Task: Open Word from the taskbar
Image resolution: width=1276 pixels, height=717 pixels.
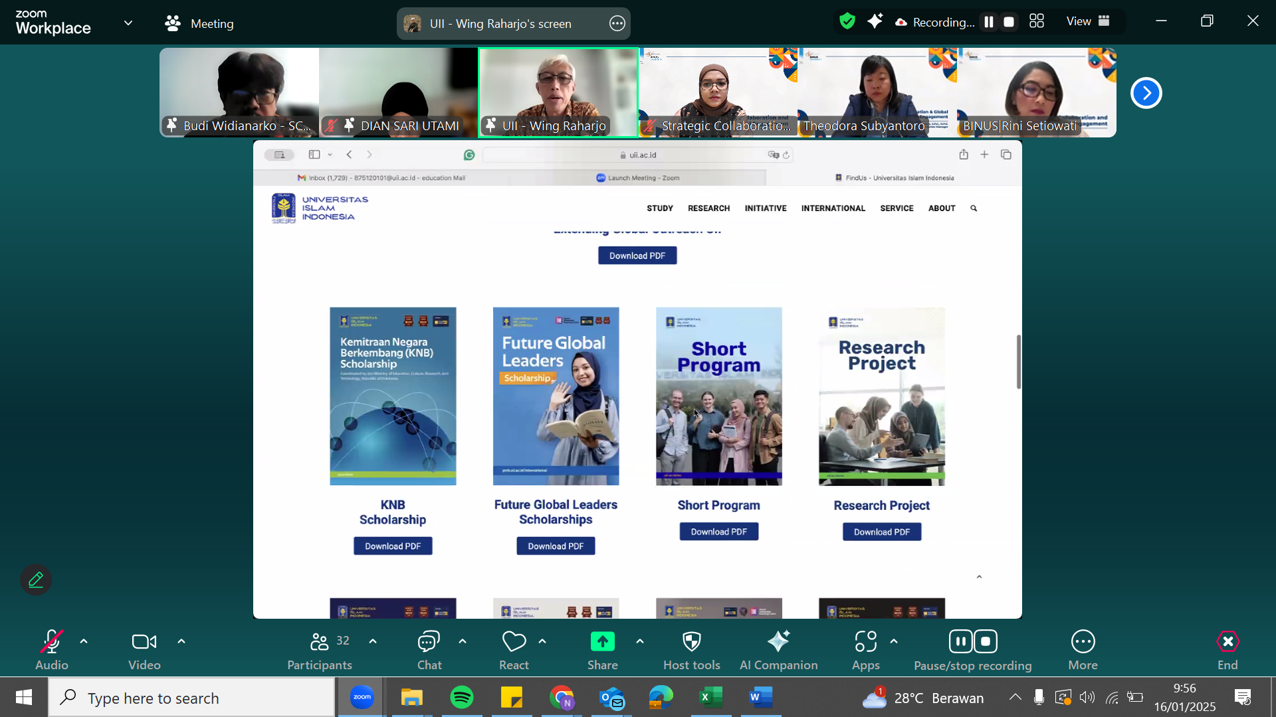Action: (x=760, y=697)
